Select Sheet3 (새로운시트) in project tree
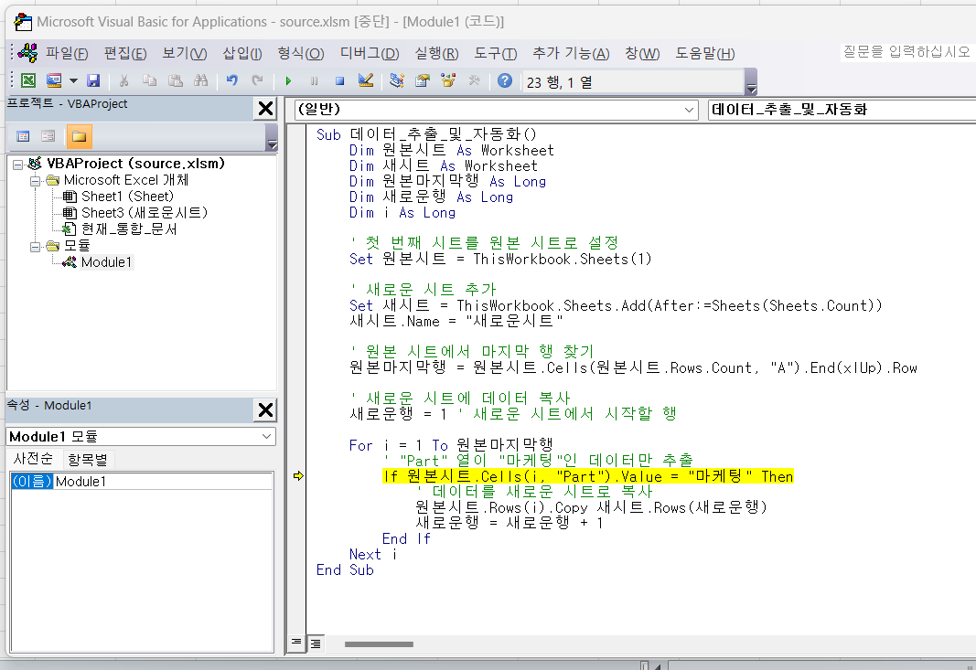The image size is (976, 670). pos(145,213)
